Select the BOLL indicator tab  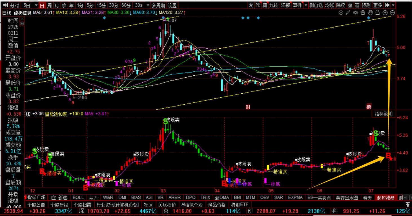tap(78, 198)
